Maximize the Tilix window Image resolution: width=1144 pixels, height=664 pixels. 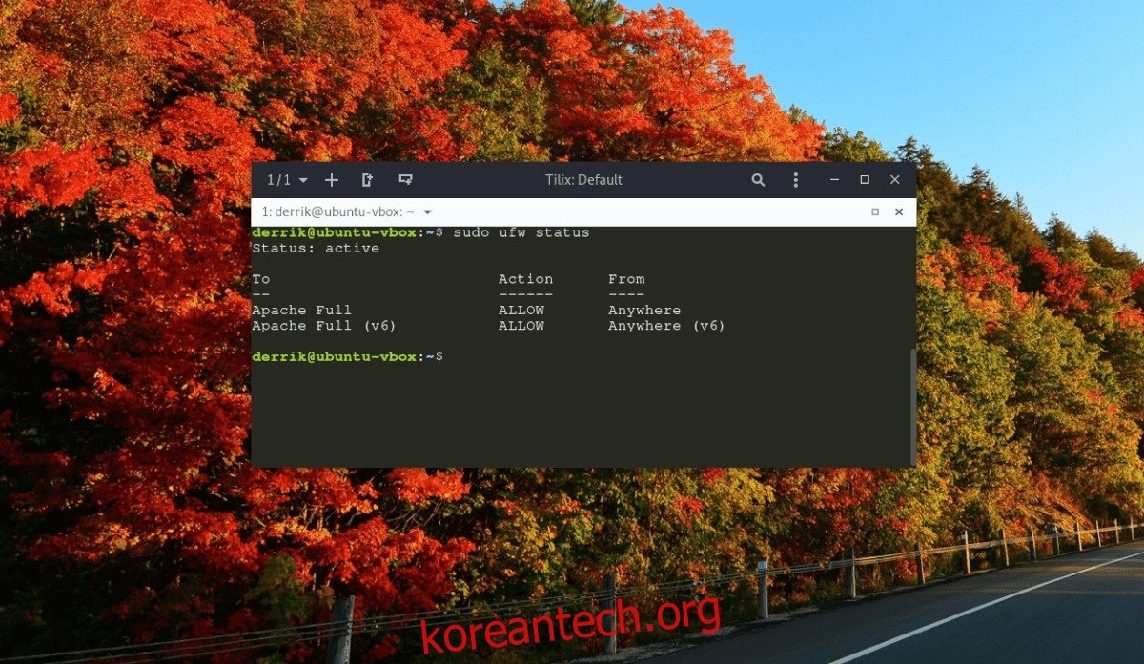coord(865,180)
